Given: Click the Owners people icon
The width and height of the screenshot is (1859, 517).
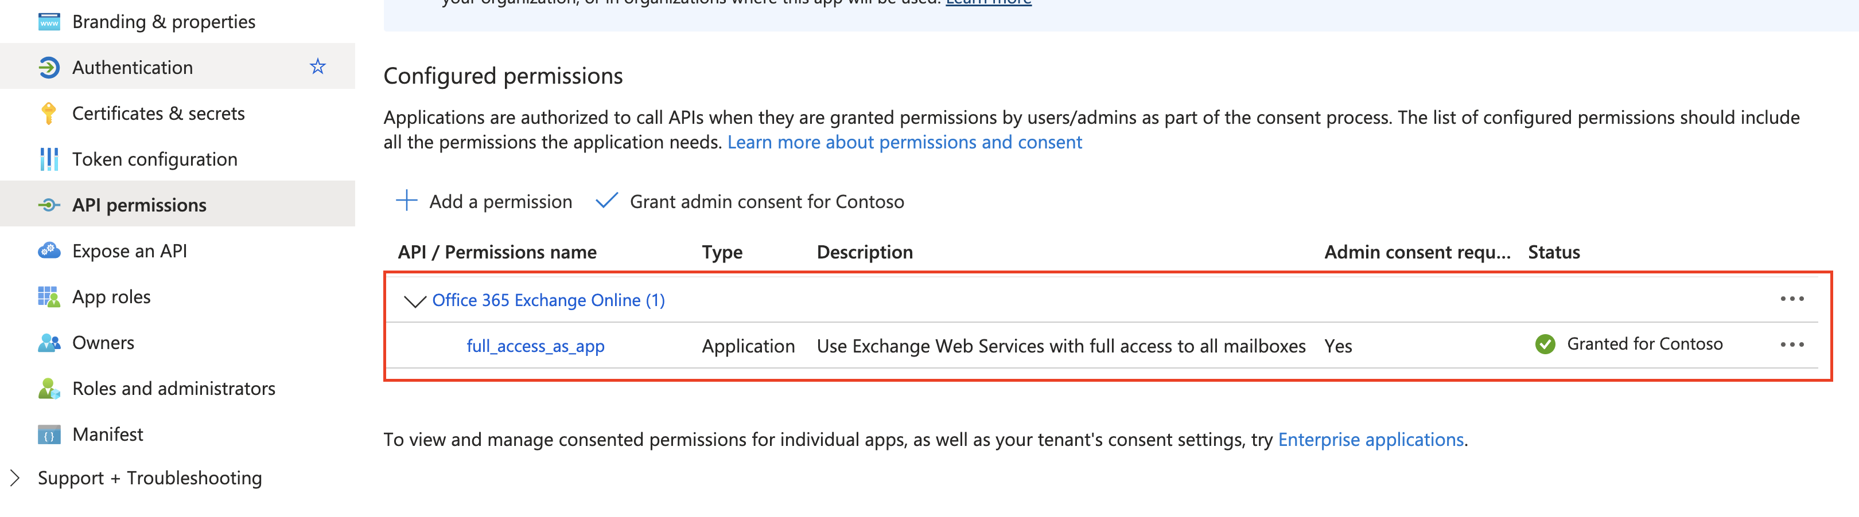Looking at the screenshot, I should (48, 343).
